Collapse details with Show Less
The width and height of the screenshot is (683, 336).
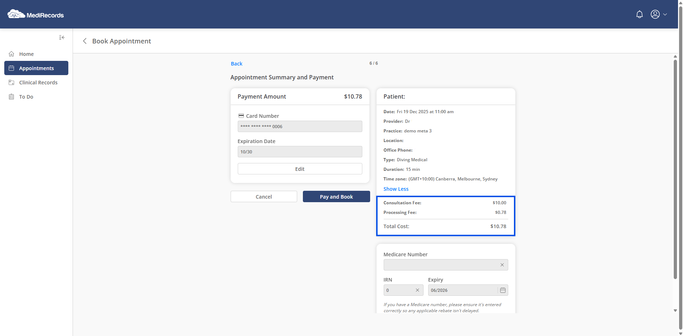(396, 189)
